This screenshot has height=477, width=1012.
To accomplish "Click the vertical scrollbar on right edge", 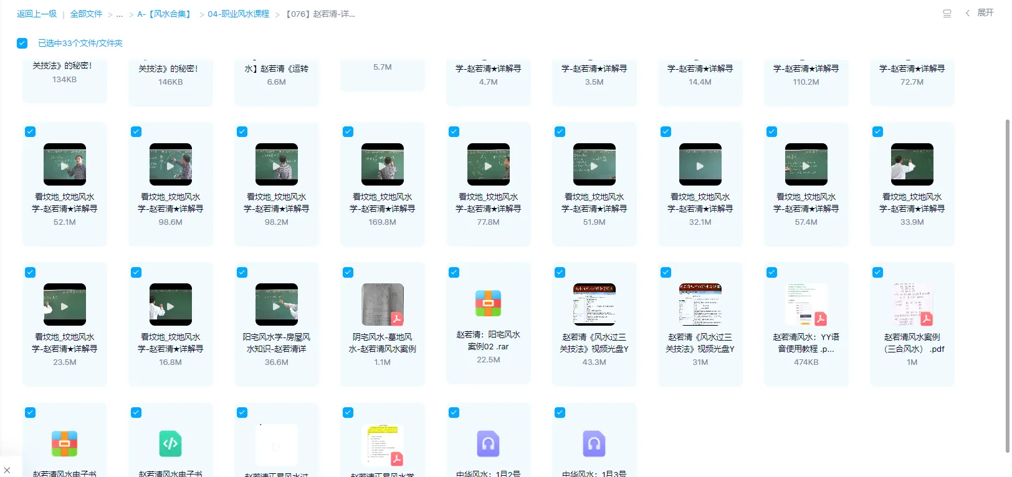I will [1007, 285].
